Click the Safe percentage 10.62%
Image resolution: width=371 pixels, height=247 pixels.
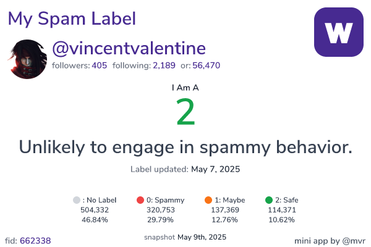281,220
